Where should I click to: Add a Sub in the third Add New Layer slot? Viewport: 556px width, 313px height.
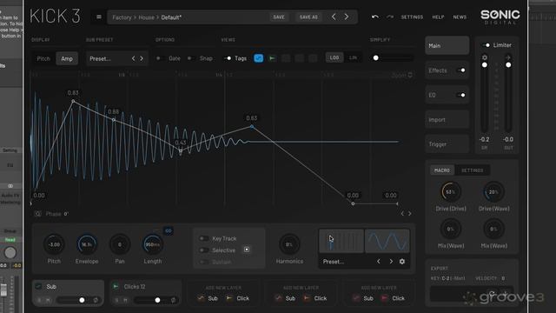(x=363, y=298)
